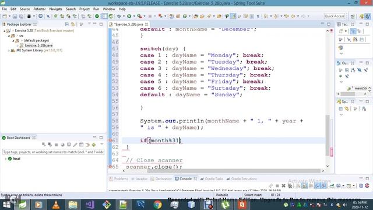
Task: Click the Open Type icon in toolbar
Action: tap(196, 16)
